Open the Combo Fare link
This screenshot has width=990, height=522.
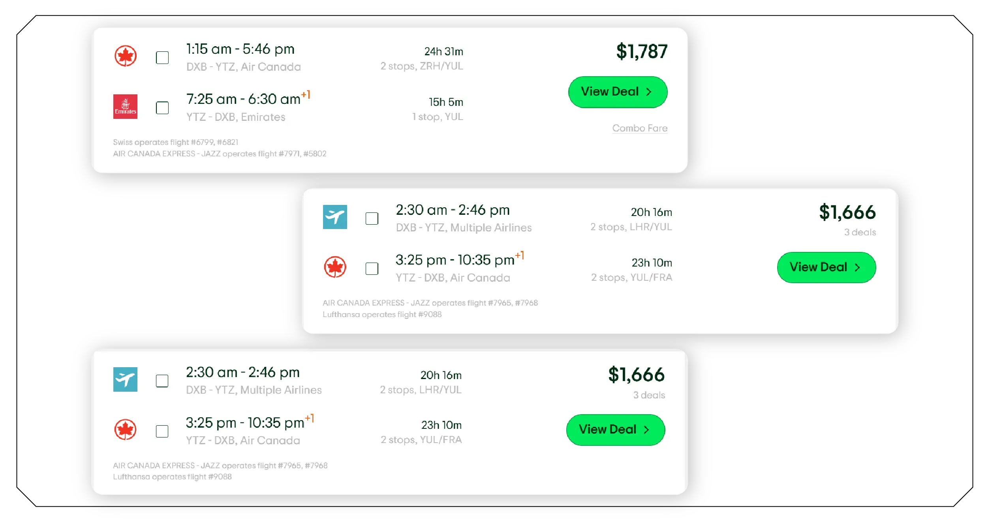(x=640, y=128)
